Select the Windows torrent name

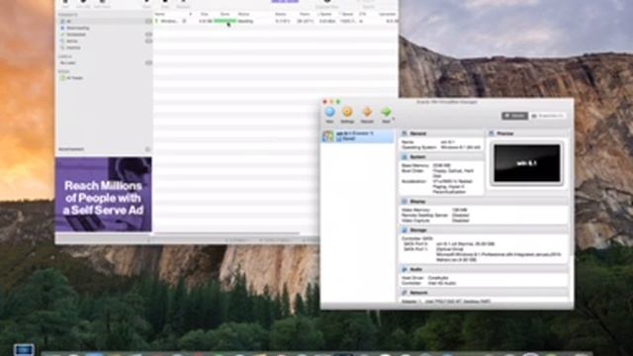click(169, 21)
